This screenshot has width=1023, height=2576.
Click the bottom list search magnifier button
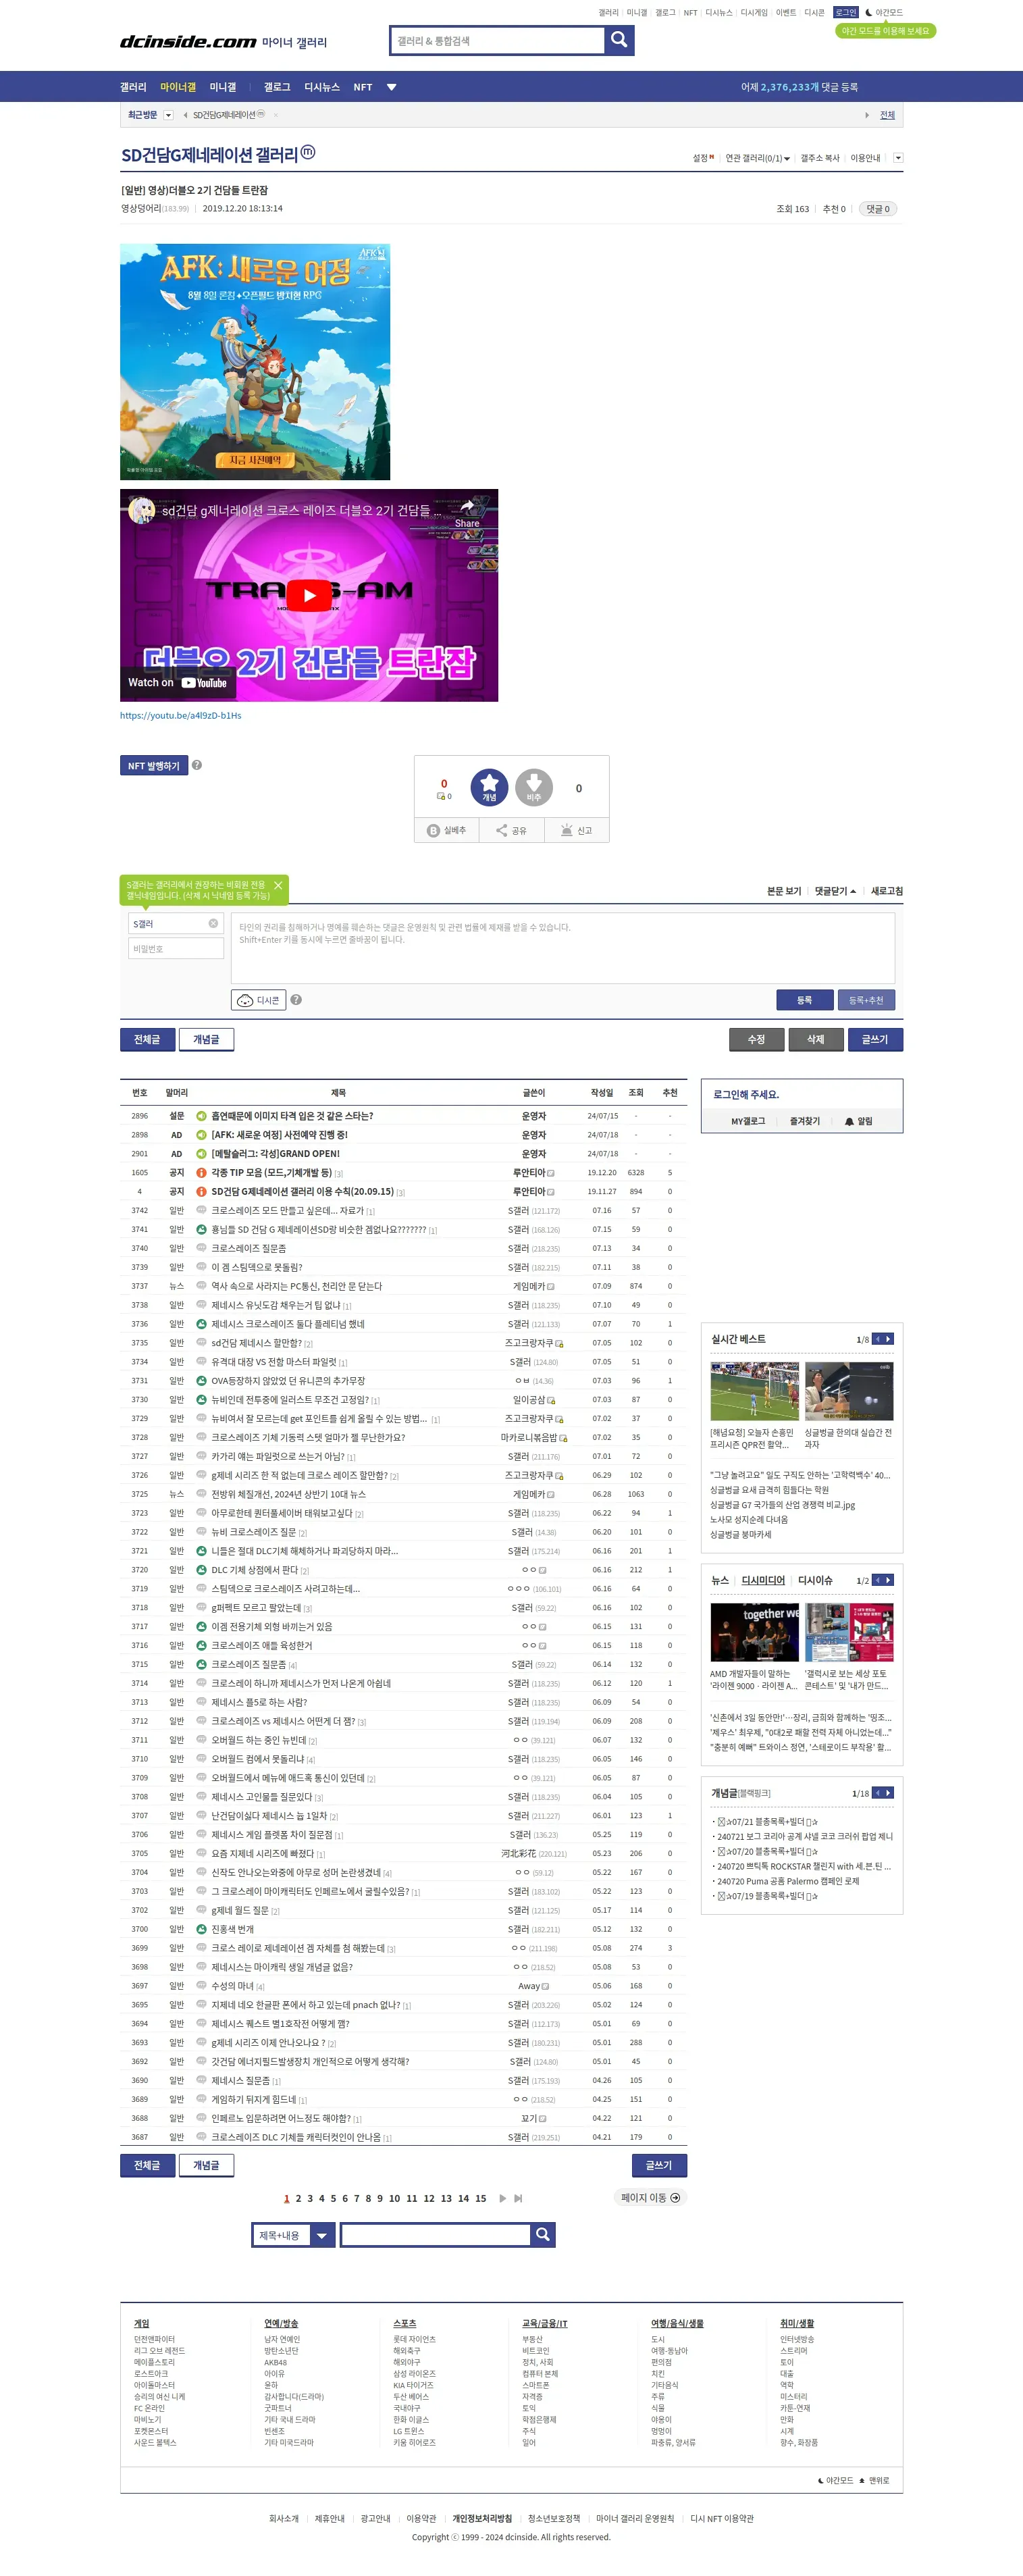click(542, 2235)
